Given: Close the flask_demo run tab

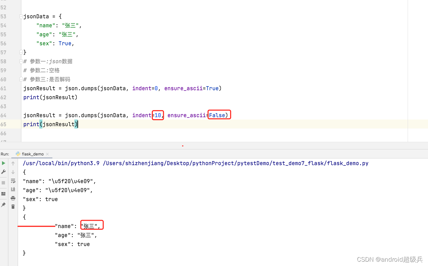Looking at the screenshot, I should point(47,154).
